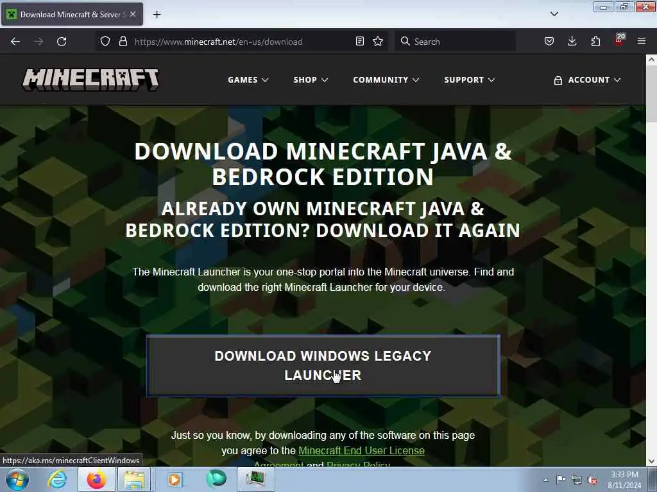The image size is (657, 492).
Task: Open the clock showing 3:33 PM
Action: point(624,480)
